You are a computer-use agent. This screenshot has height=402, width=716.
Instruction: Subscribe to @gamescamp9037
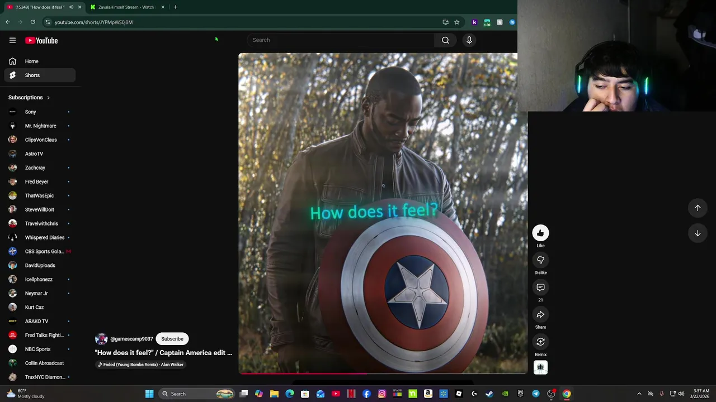(172, 339)
